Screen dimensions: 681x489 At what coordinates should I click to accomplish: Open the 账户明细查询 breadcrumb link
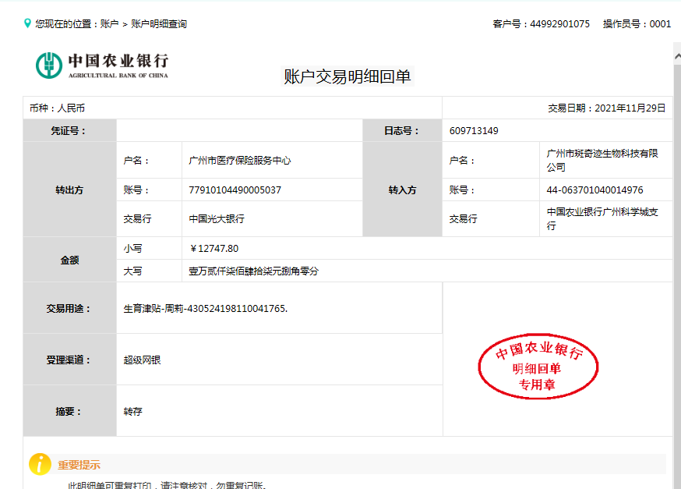click(x=159, y=24)
